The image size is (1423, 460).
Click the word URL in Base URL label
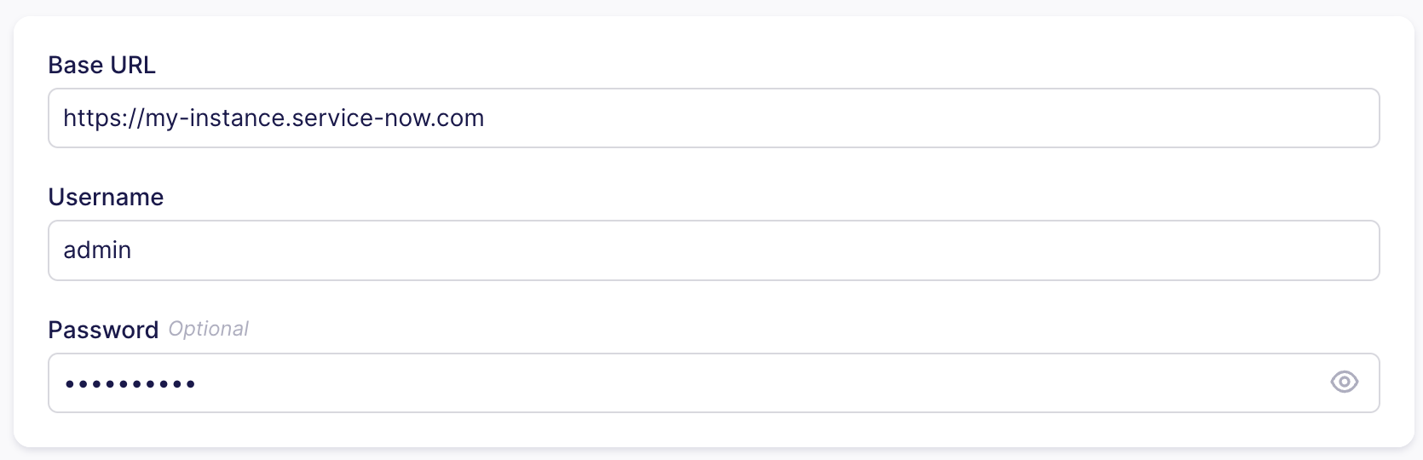pos(132,66)
